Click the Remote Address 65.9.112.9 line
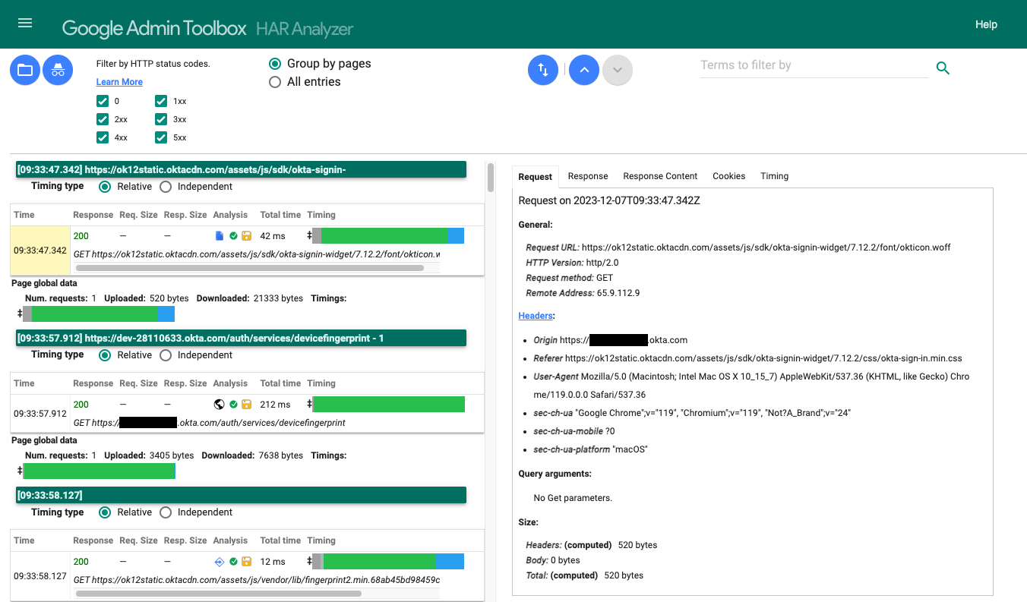Image resolution: width=1027 pixels, height=602 pixels. click(x=583, y=293)
